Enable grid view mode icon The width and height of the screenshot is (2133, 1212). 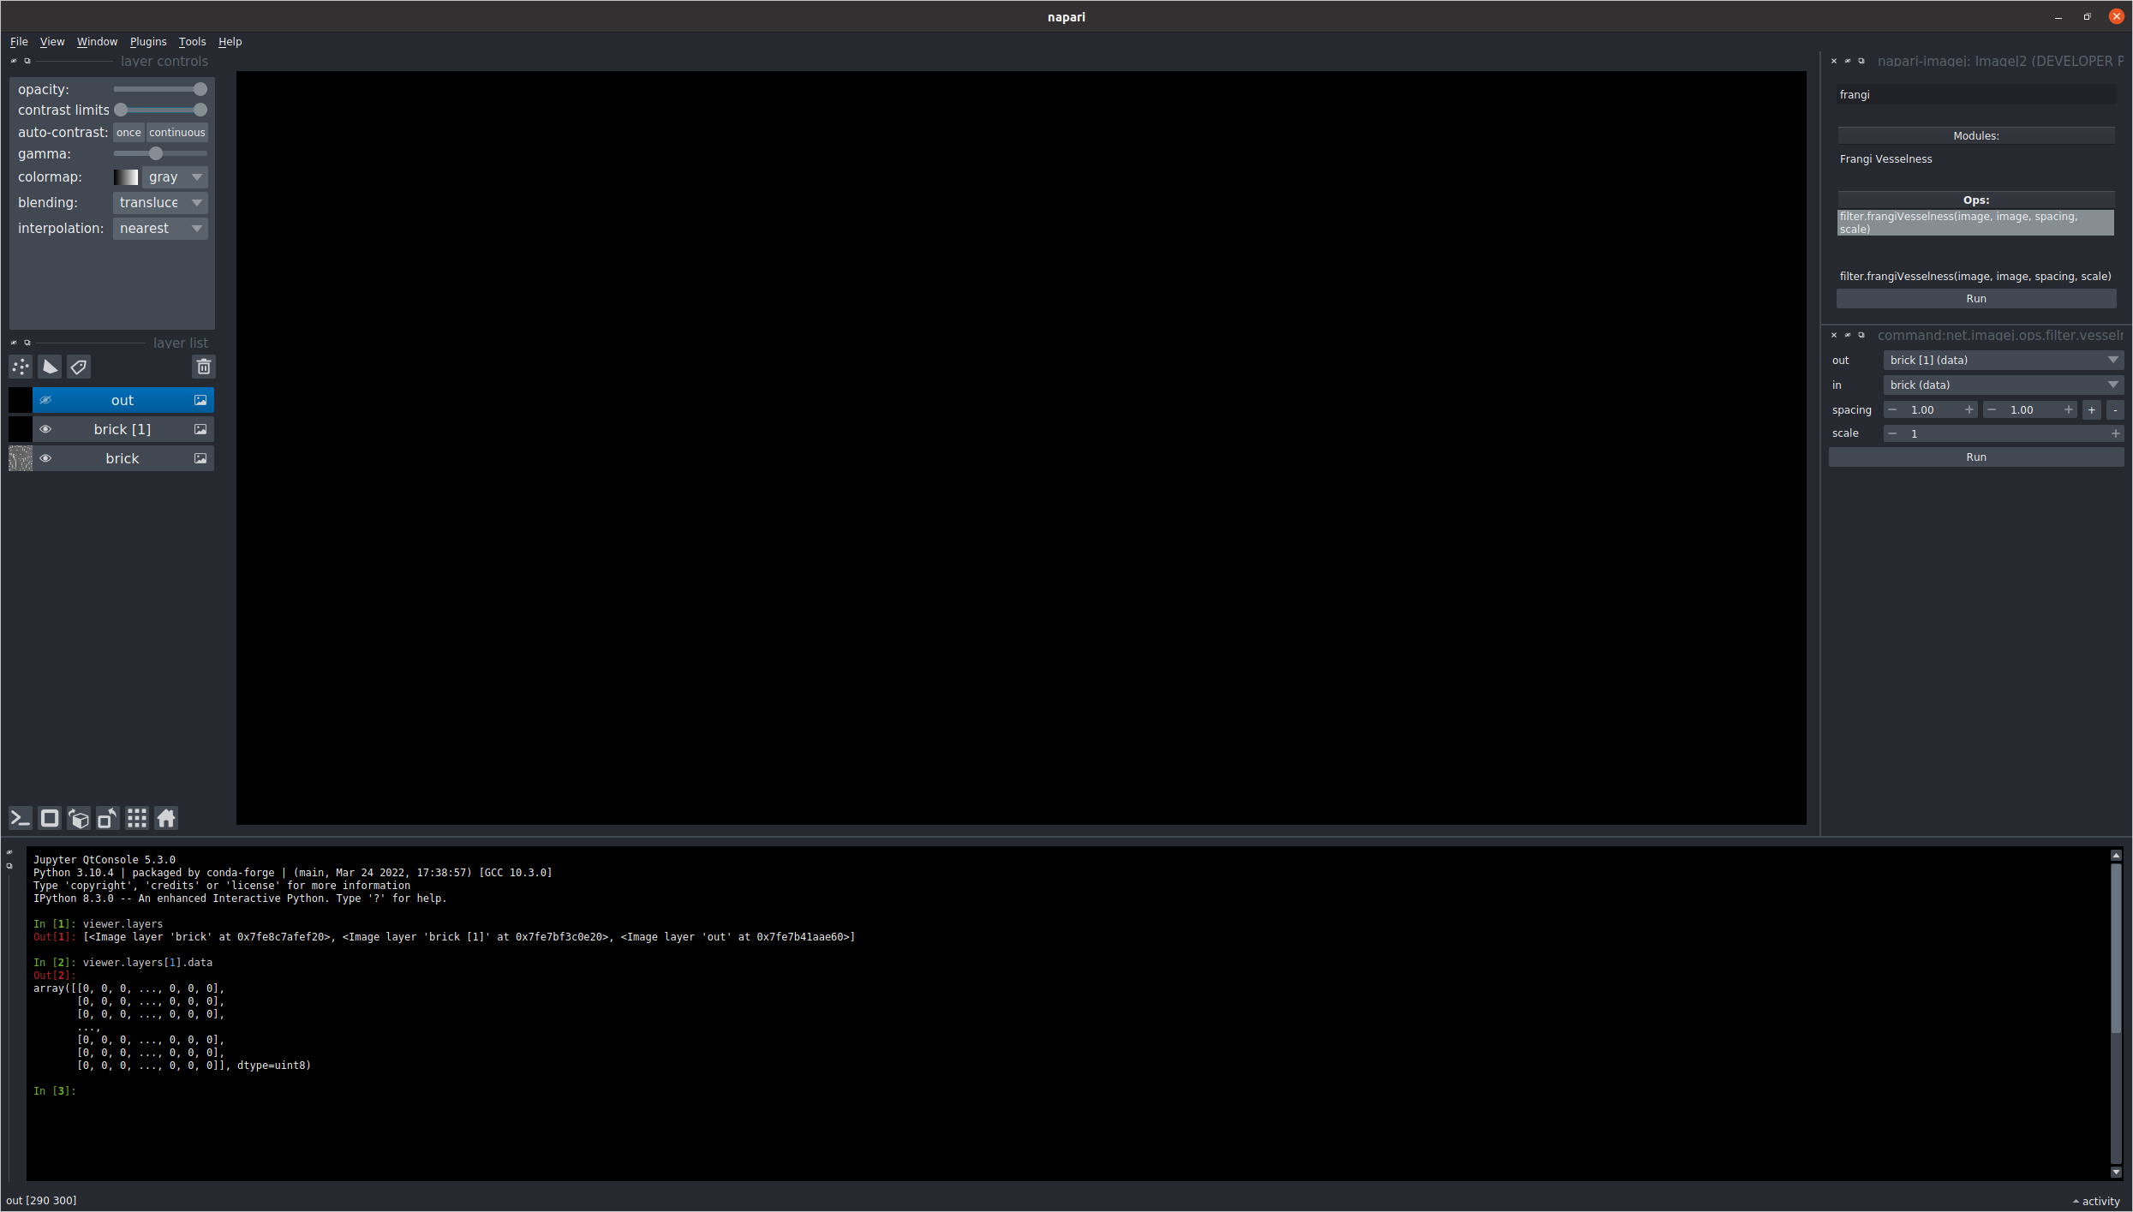coord(136,818)
